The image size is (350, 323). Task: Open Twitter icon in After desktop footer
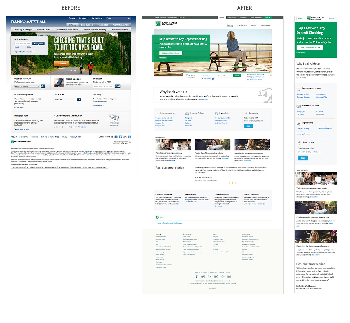point(203,277)
